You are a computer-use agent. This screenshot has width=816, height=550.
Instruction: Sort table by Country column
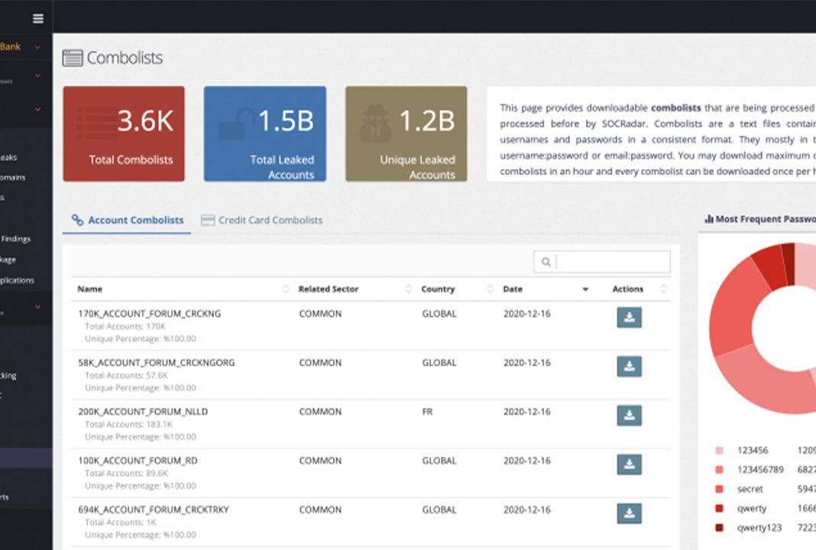[490, 289]
